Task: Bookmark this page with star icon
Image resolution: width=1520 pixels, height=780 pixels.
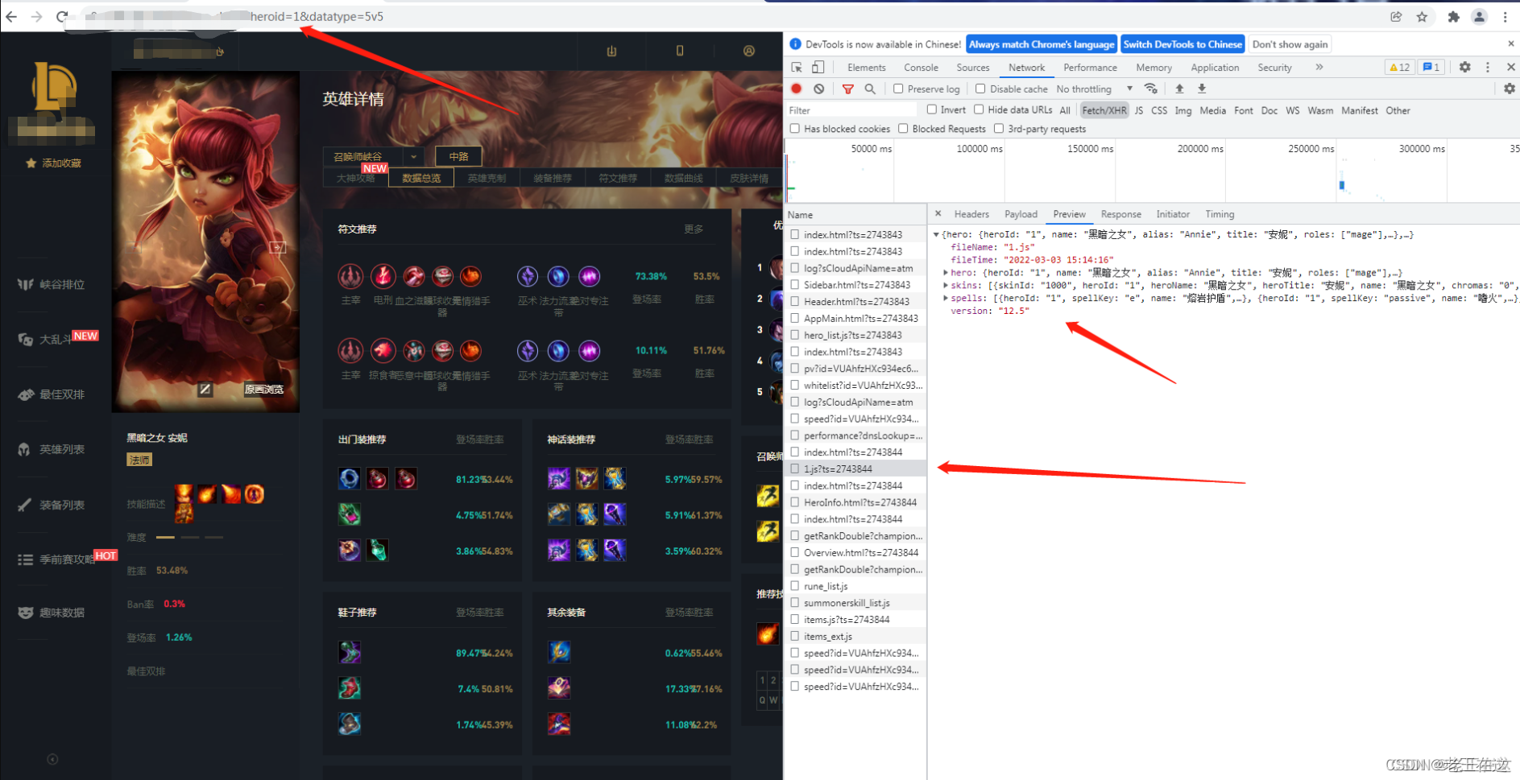Action: coord(1422,17)
